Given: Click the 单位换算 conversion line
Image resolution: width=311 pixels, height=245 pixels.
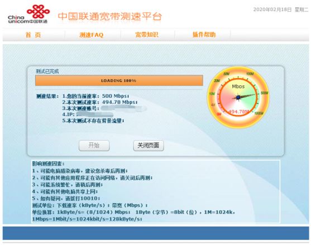Looking at the screenshot, I should [133, 212].
